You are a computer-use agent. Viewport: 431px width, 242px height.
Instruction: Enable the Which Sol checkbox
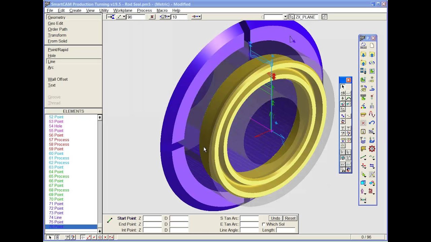coord(264,224)
